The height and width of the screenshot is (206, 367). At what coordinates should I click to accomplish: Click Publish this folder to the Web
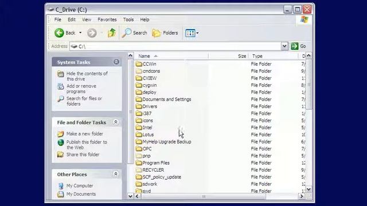click(x=87, y=145)
